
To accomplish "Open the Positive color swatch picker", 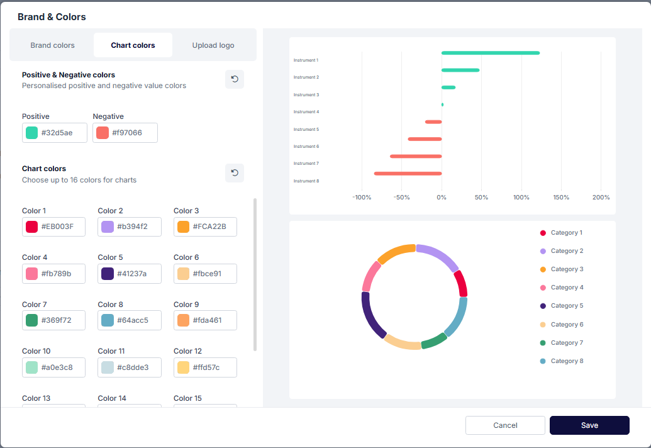I will click(x=31, y=133).
